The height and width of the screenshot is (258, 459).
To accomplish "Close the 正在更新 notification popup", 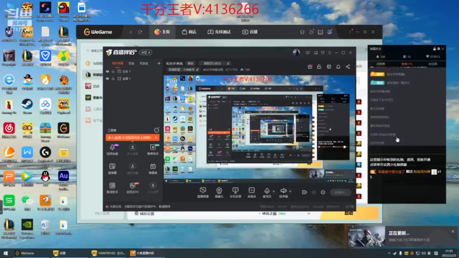I will [453, 231].
